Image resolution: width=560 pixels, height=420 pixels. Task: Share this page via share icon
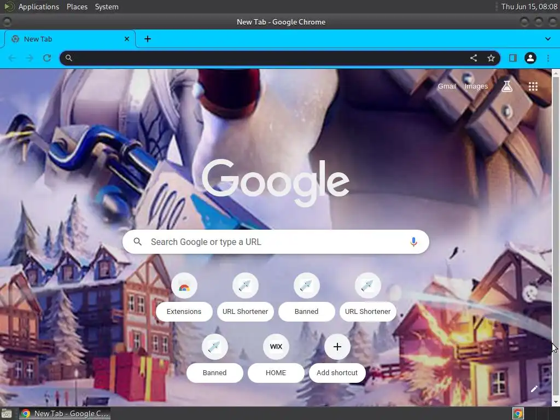click(474, 58)
